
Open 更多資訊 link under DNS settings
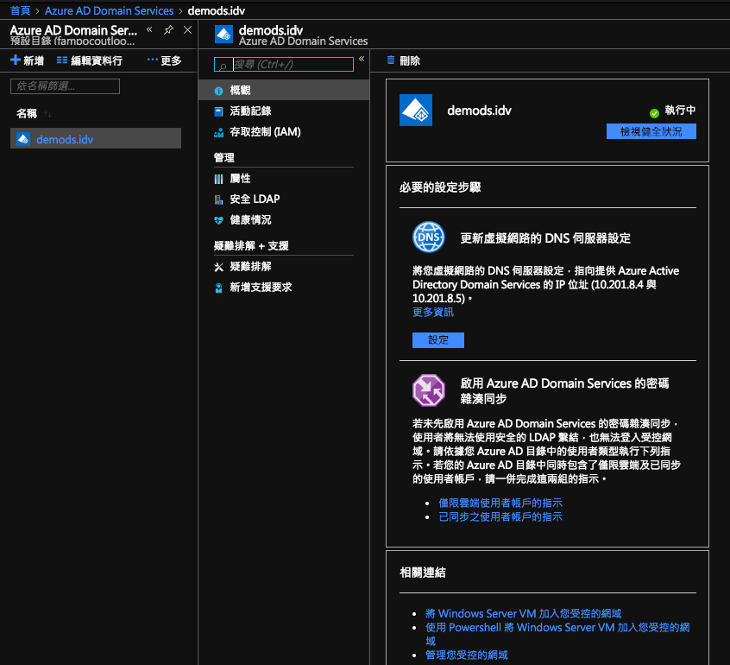433,313
